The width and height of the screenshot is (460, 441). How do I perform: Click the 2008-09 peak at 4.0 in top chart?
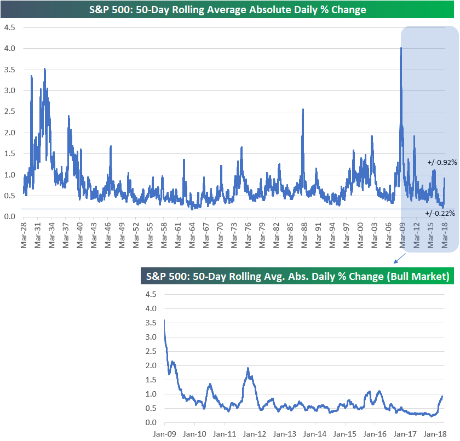click(401, 48)
